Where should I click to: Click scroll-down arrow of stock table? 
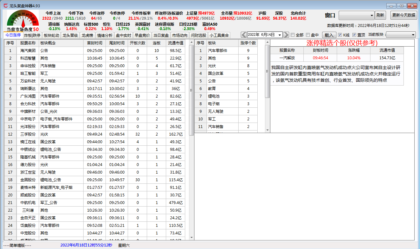(191, 237)
